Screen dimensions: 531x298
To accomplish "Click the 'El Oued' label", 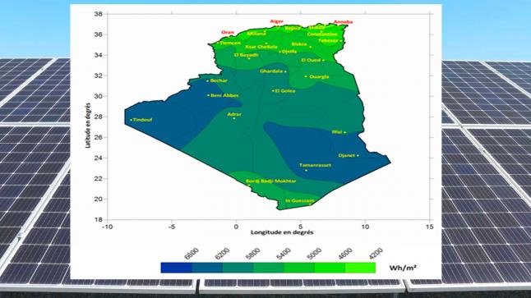I will (x=311, y=60).
